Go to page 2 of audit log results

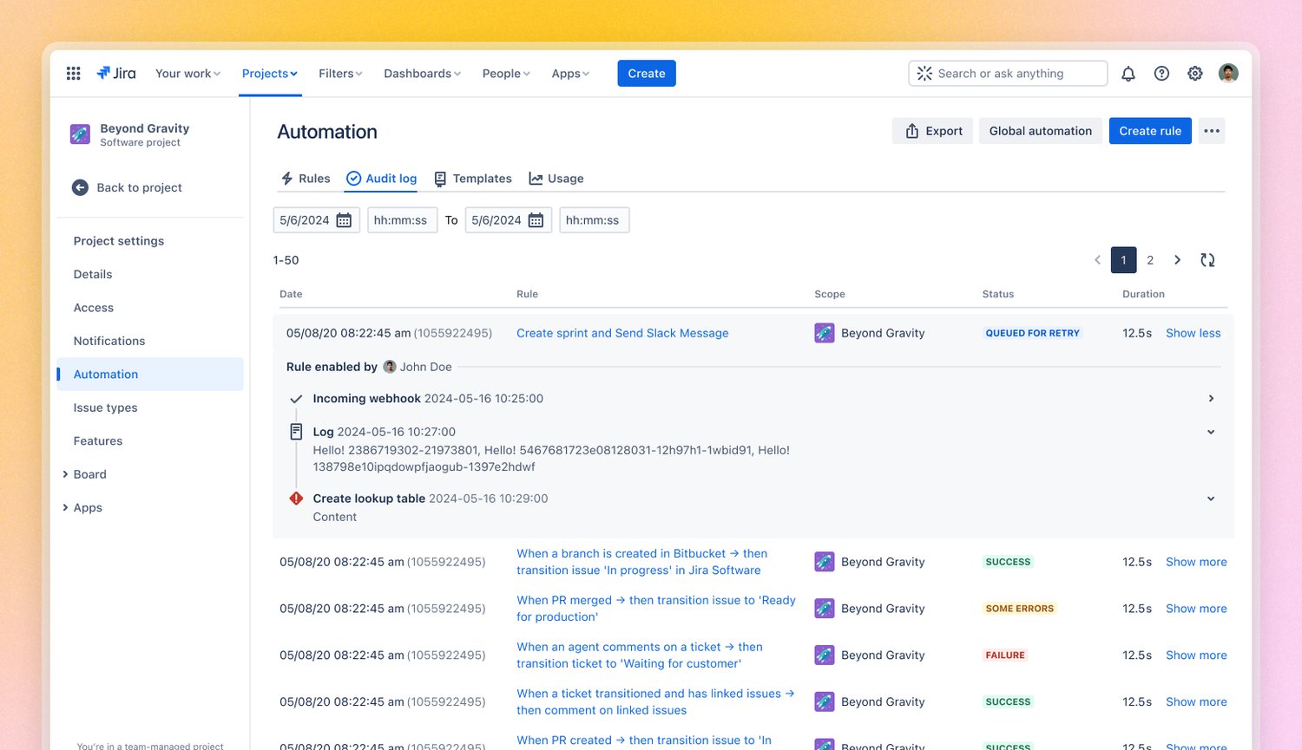click(1150, 259)
